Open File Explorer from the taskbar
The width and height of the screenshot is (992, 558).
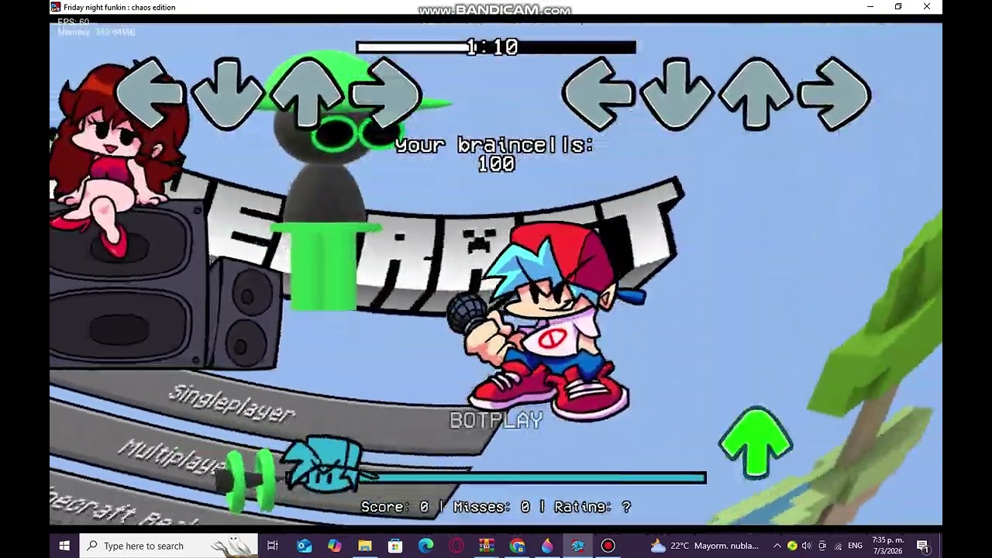tap(364, 546)
